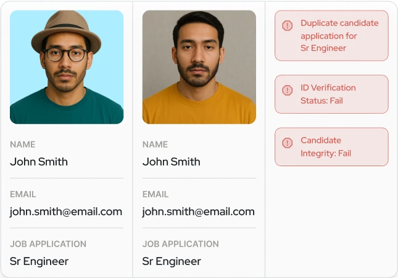Click JOB APPLICATION label in orange-shirt candidate's card
The image size is (398, 278).
coord(180,244)
